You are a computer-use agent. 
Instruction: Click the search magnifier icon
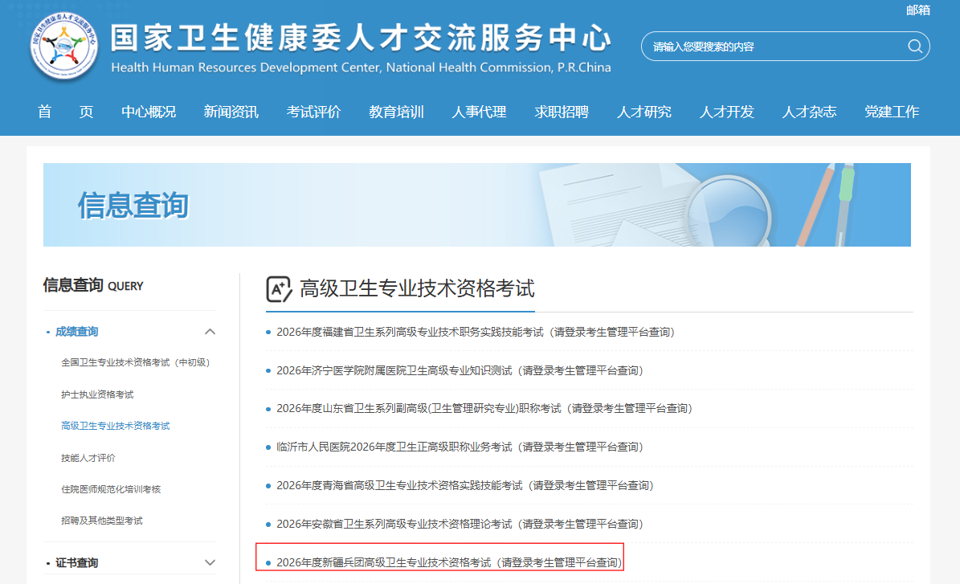915,47
